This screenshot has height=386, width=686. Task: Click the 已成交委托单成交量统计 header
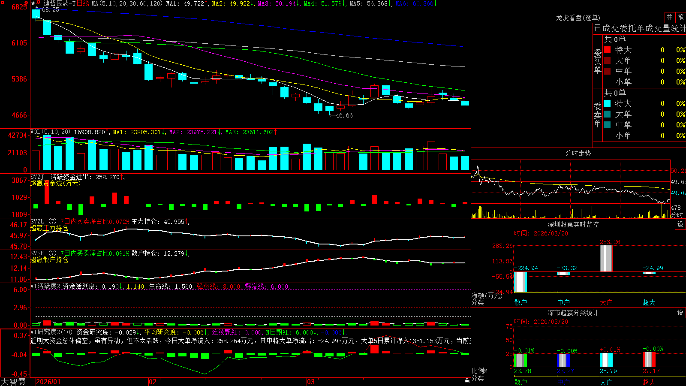(640, 28)
